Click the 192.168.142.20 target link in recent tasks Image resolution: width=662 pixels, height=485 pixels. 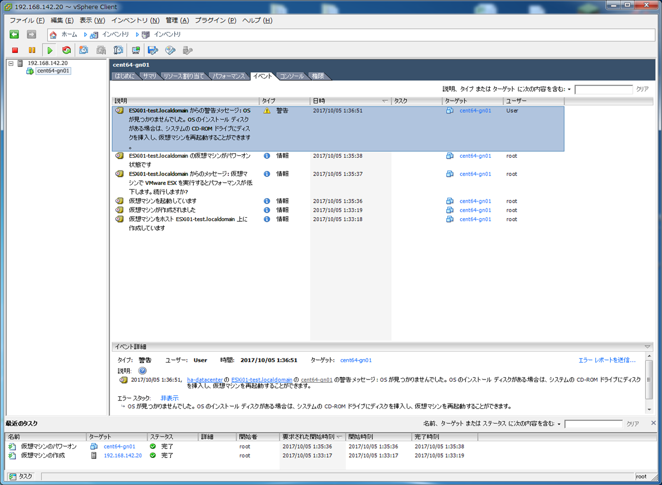(x=123, y=456)
